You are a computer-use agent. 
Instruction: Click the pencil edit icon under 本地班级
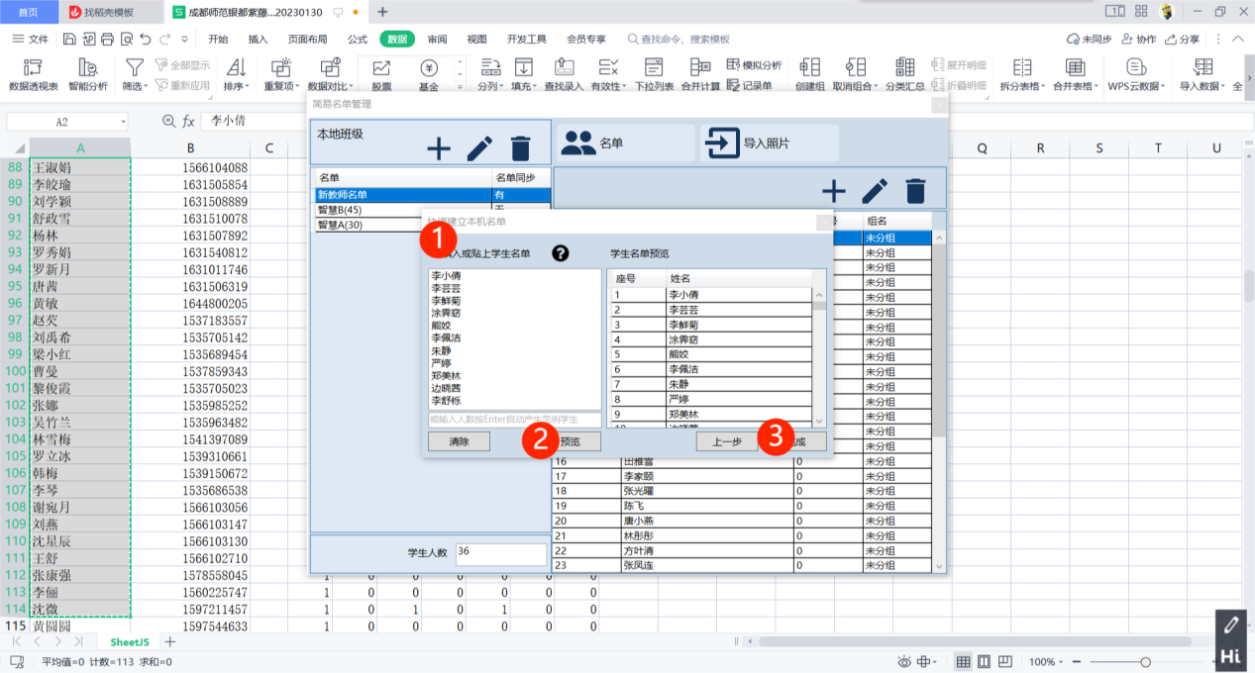click(x=479, y=148)
